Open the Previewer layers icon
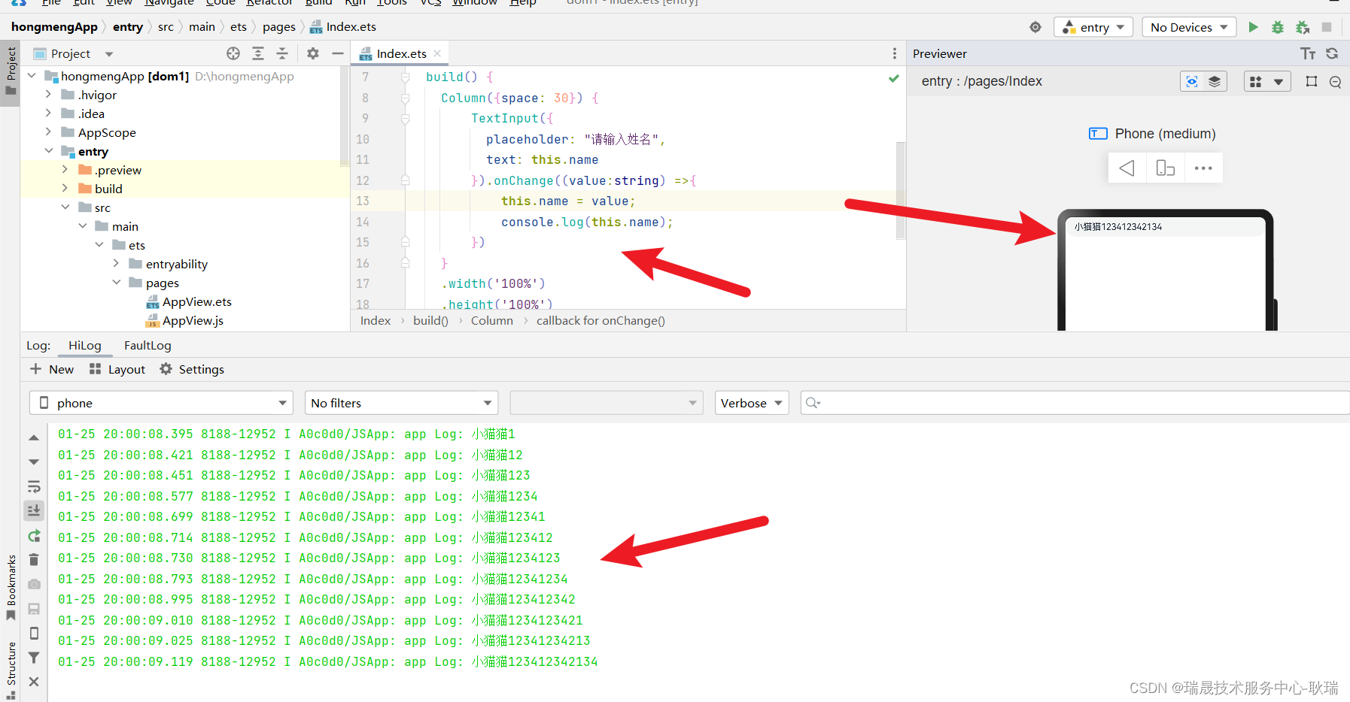Screen dimensions: 1350x702 (1215, 81)
